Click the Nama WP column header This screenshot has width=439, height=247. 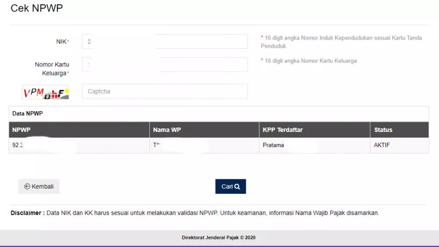point(167,130)
